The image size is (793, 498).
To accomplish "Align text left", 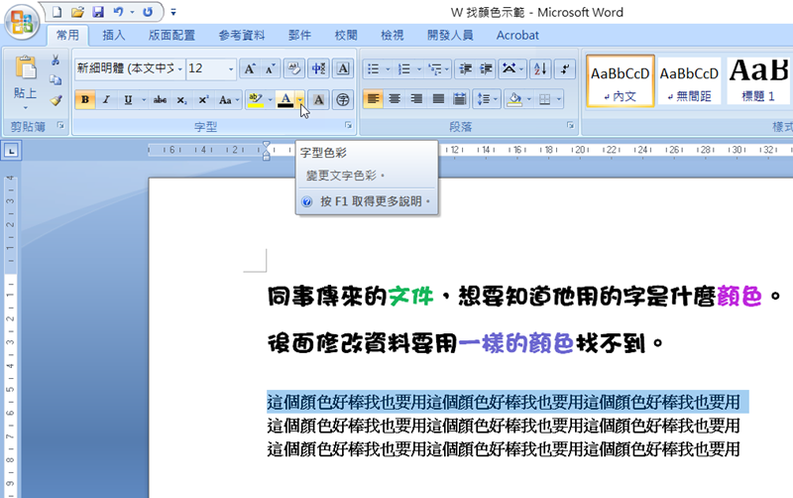I will coord(374,99).
